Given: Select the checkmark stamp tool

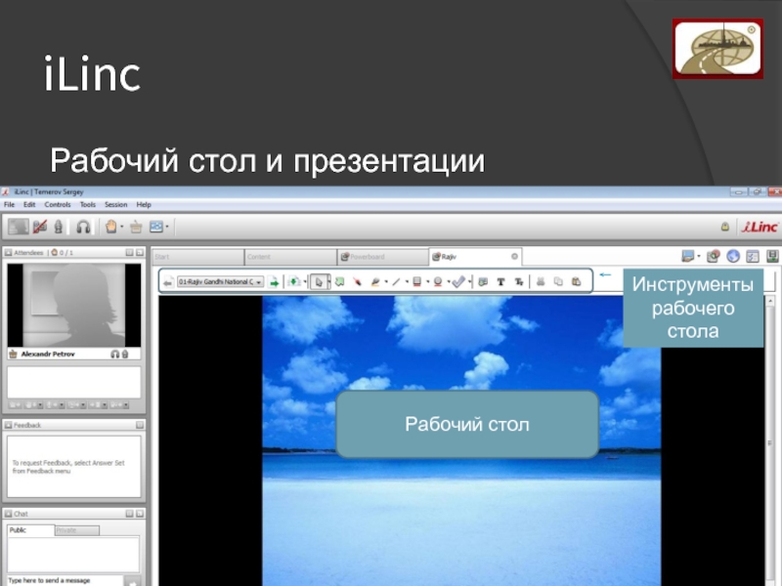Looking at the screenshot, I should [458, 282].
